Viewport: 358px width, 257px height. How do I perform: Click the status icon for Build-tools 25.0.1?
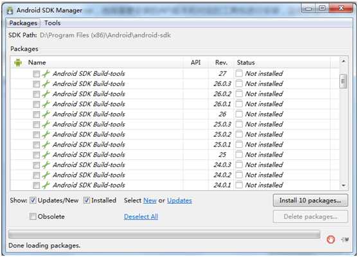point(239,145)
